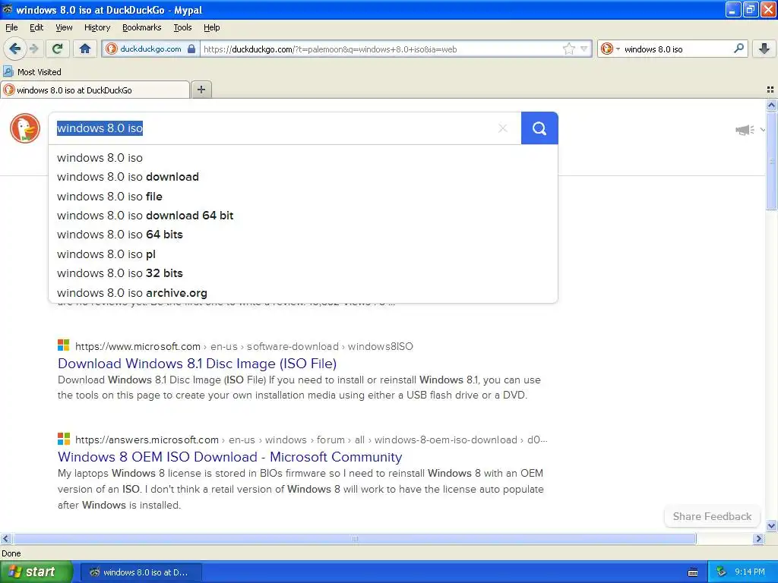Click the vertical scrollbar up arrow
This screenshot has height=583, width=778.
(771, 105)
